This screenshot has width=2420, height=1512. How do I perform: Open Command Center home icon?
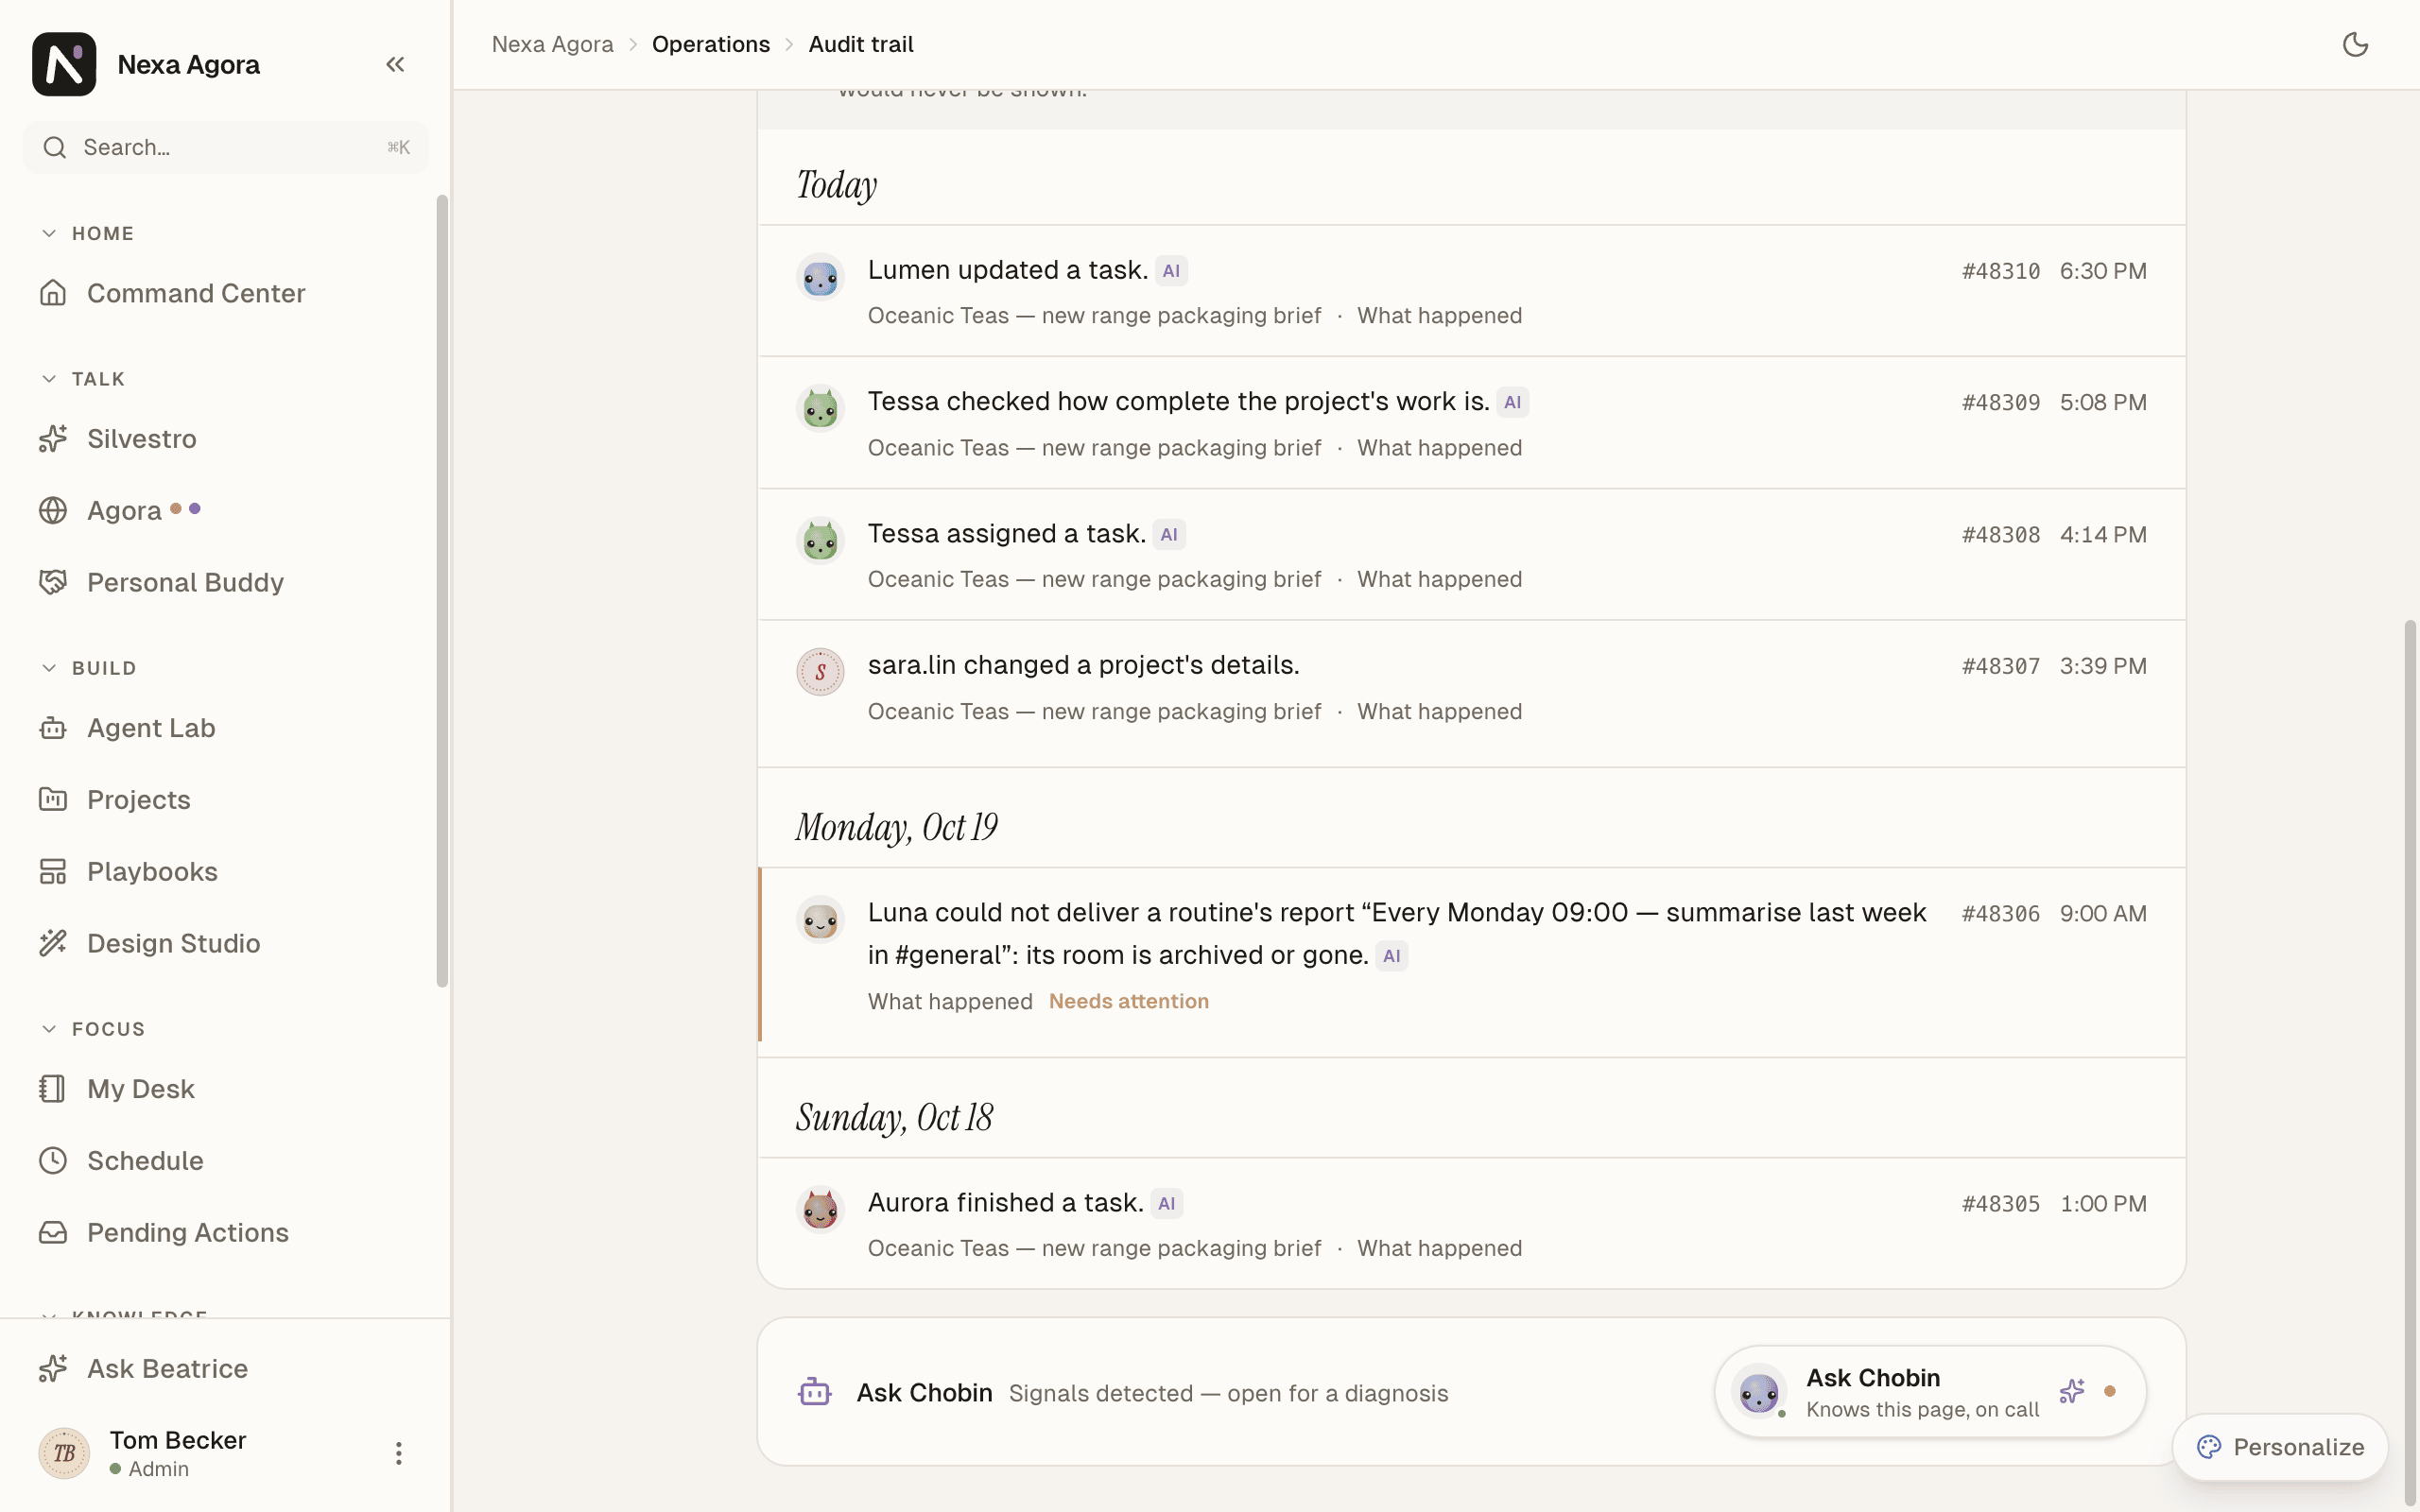53,293
